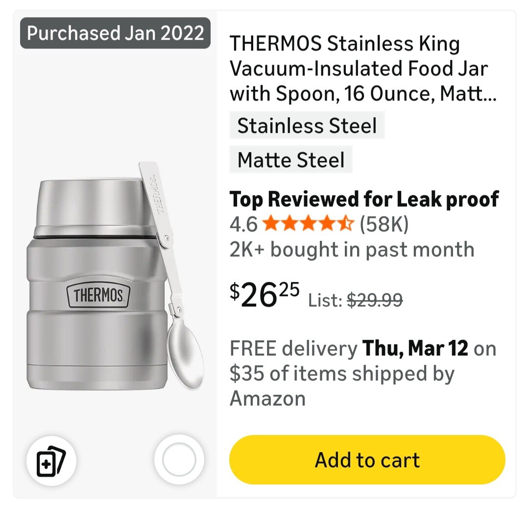Select the empty circle on product image
The image size is (529, 508).
coord(179,460)
